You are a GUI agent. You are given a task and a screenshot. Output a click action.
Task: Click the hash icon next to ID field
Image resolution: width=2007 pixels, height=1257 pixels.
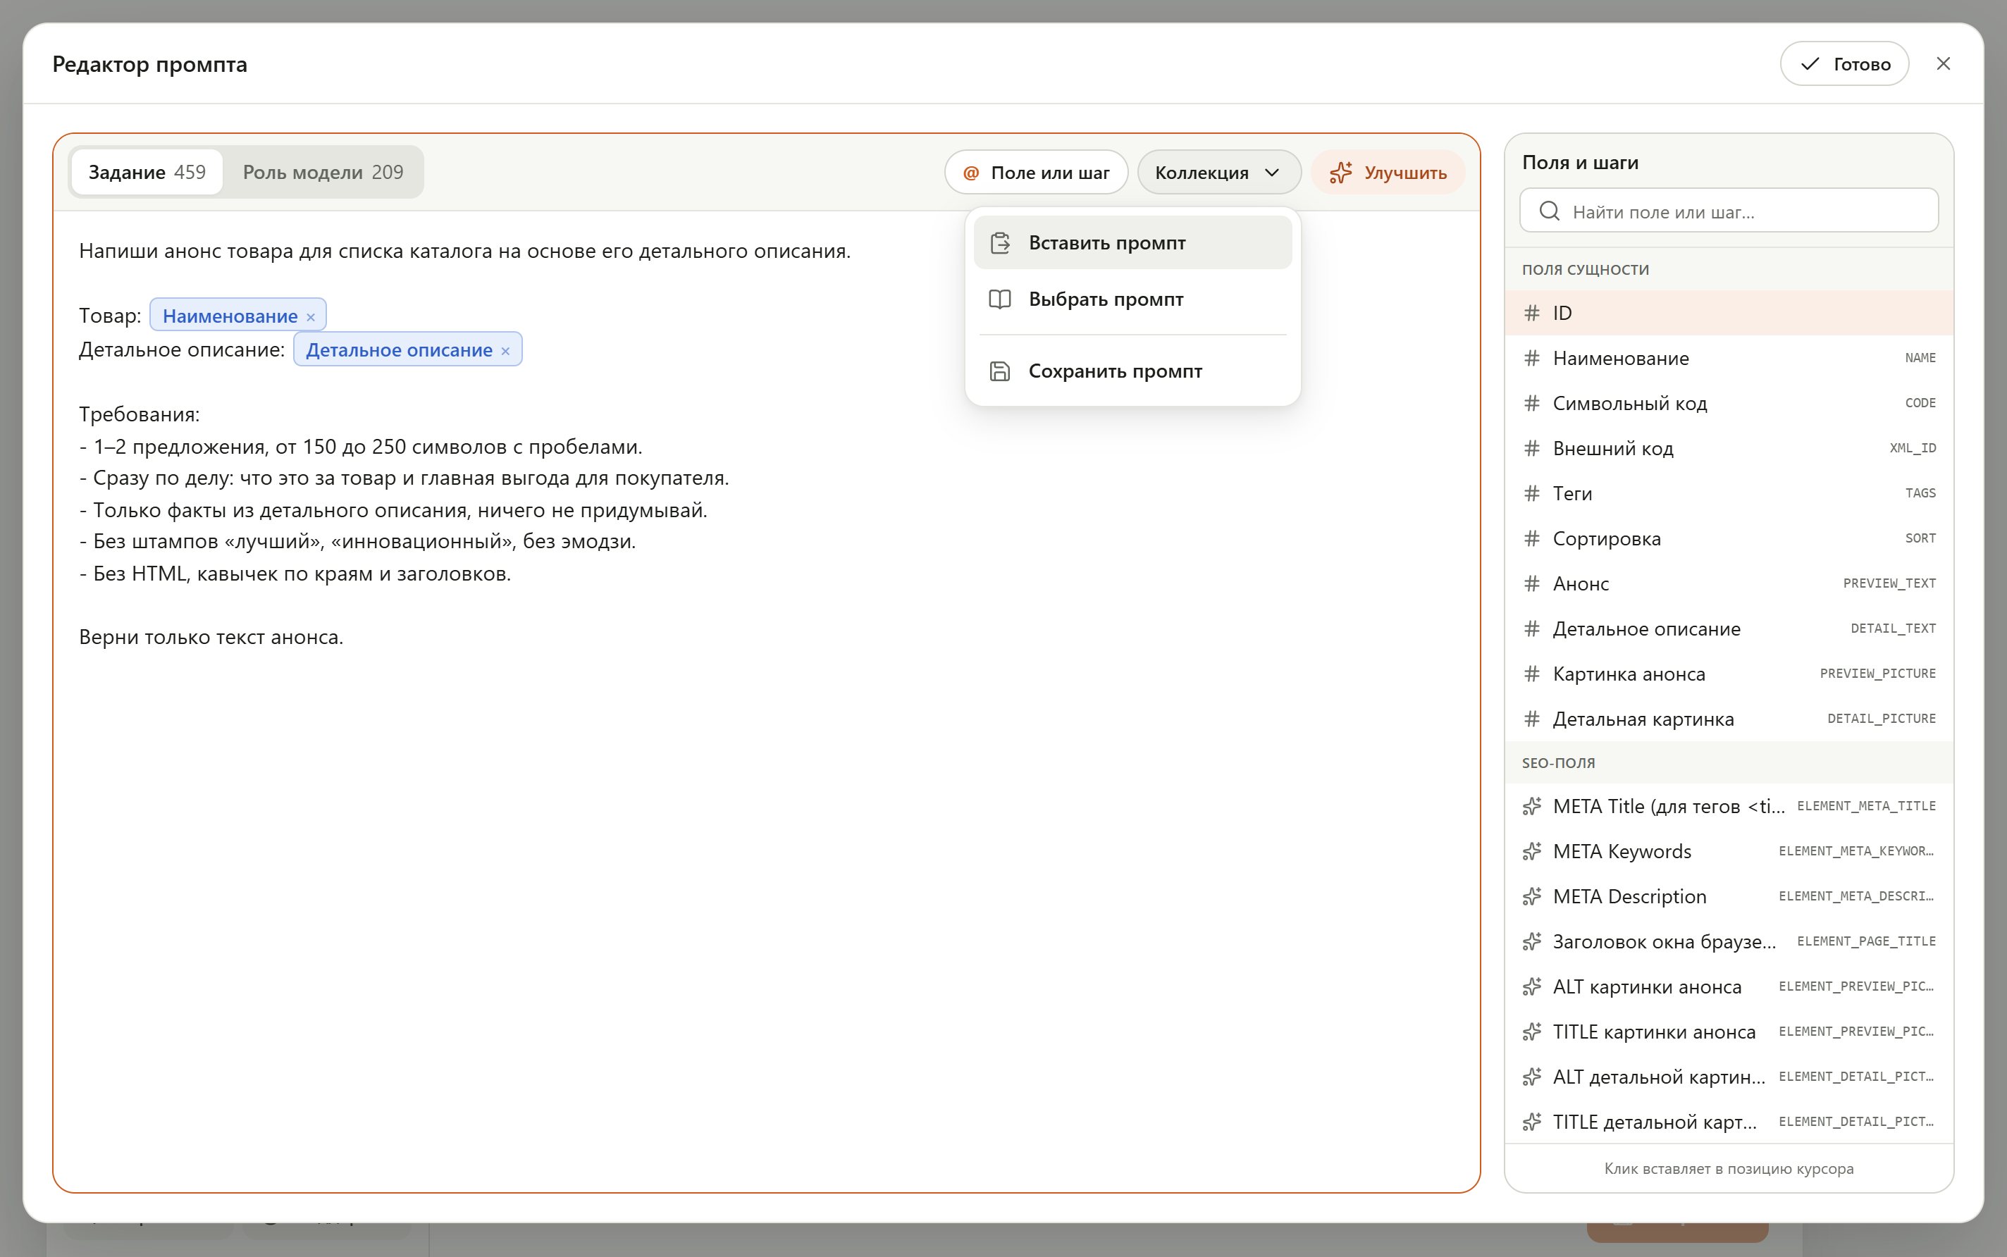[1531, 313]
